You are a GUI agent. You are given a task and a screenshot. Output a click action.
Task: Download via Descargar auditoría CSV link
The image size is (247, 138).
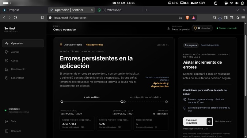pos(196,129)
